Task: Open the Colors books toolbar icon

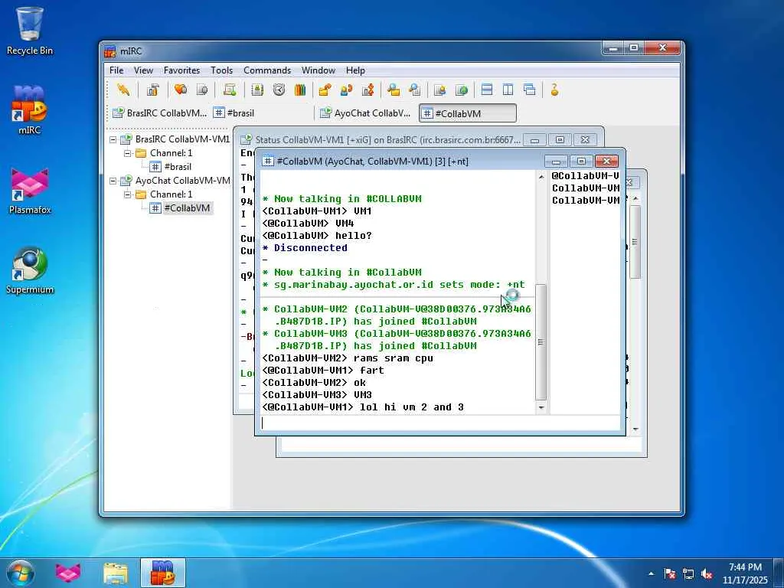Action: pos(300,90)
